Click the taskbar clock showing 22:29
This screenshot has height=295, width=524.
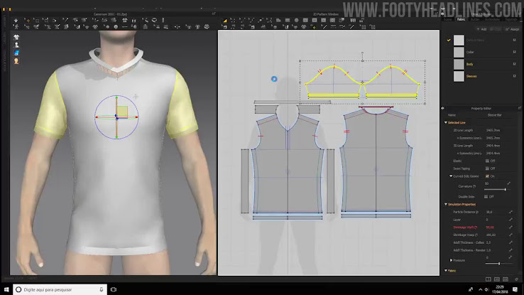coord(500,289)
